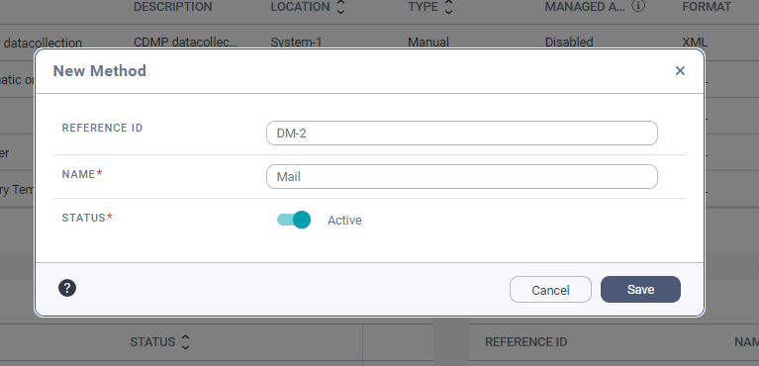The height and width of the screenshot is (366, 759).
Task: Click the XML format cell
Action: tap(695, 43)
